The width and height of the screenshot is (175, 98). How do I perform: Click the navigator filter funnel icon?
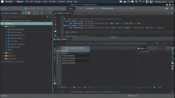coord(47,17)
